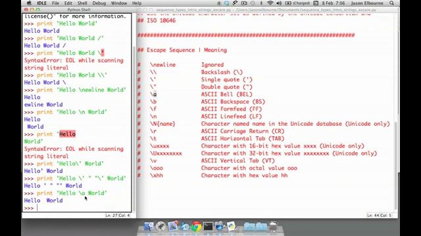Click 'Character with hex value hh' text

click(244, 176)
